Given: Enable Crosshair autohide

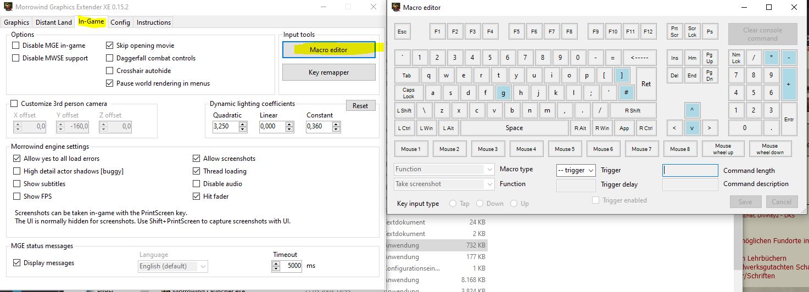Looking at the screenshot, I should click(x=110, y=71).
